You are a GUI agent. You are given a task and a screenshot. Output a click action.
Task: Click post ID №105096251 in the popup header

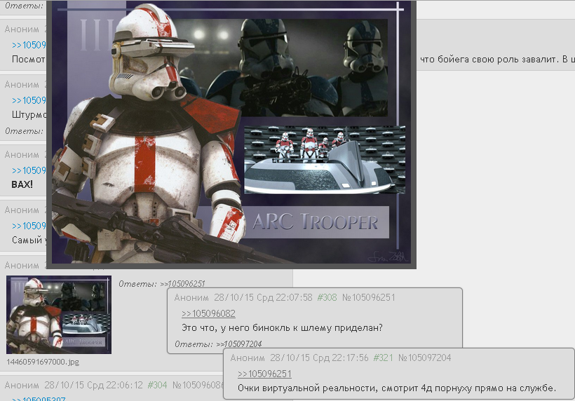[369, 297]
